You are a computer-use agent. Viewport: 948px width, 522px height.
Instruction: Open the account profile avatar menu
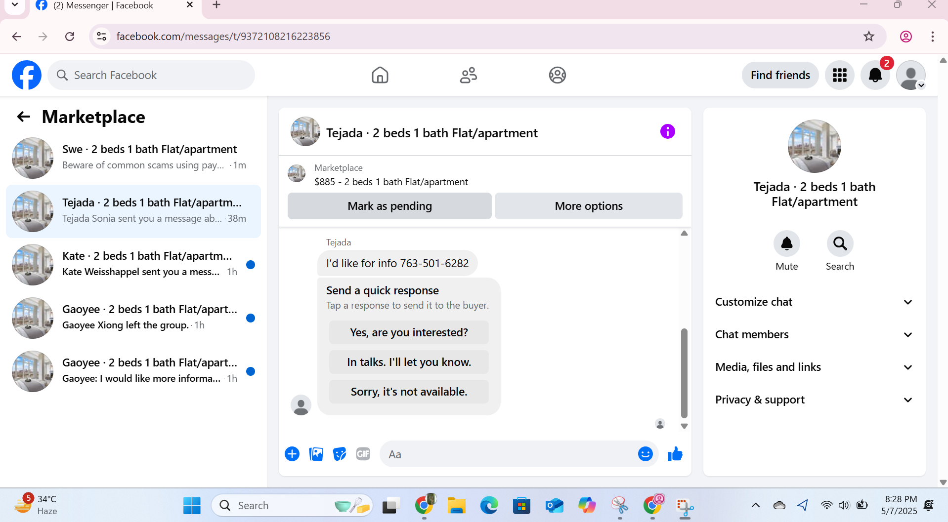click(911, 75)
